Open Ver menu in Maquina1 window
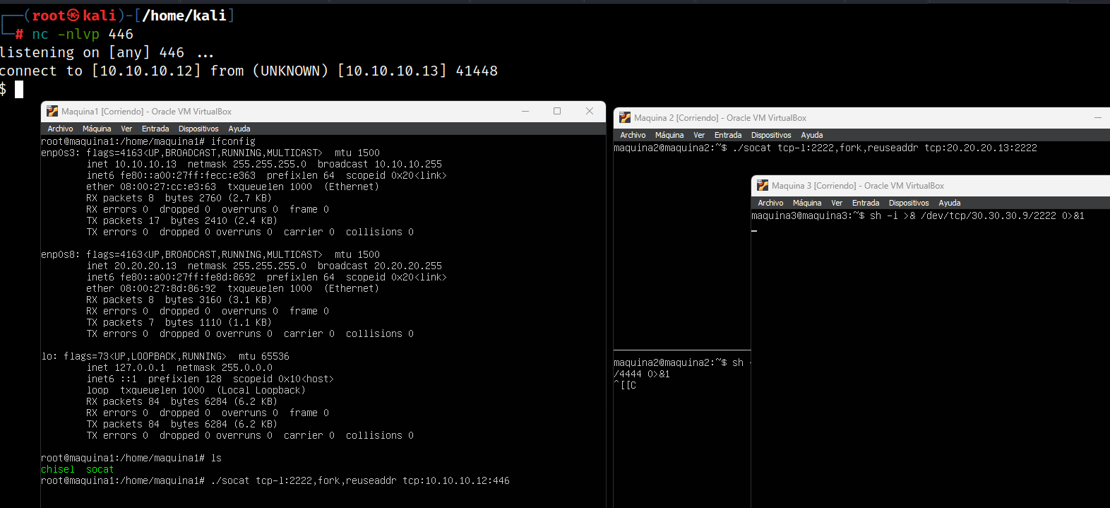 pyautogui.click(x=126, y=129)
